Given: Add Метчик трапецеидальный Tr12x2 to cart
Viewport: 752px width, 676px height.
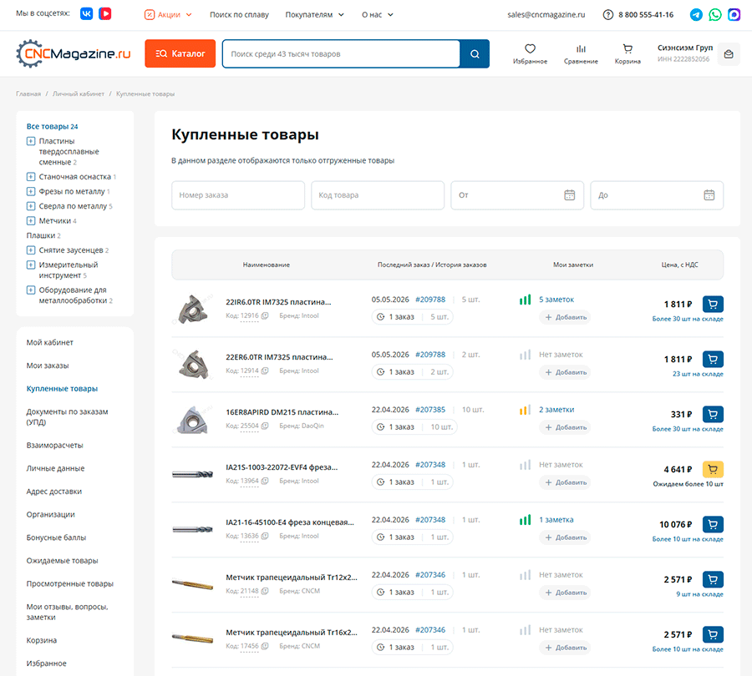Looking at the screenshot, I should pyautogui.click(x=713, y=579).
